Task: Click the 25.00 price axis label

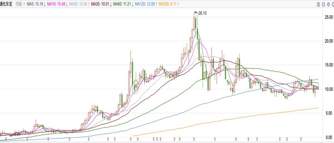Action: click(x=328, y=17)
